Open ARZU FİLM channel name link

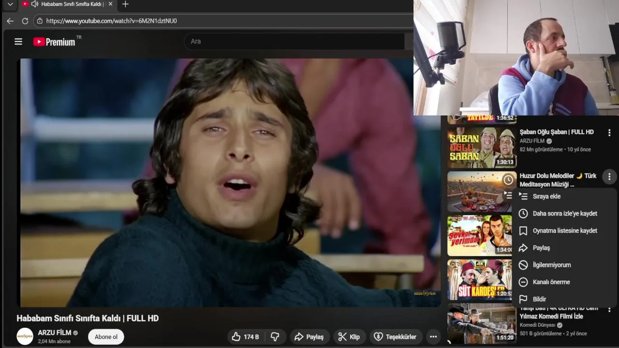[x=55, y=333]
